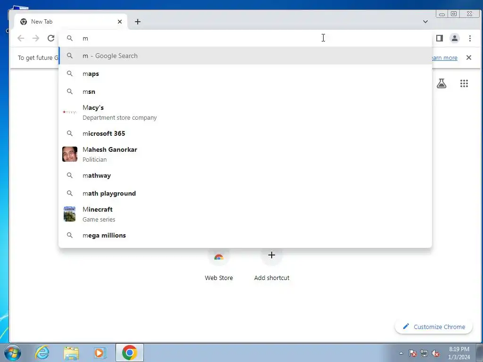Open Windows Media Player from the taskbar
Image resolution: width=483 pixels, height=362 pixels.
point(100,353)
